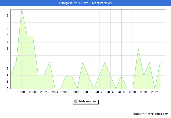
Task: Click the 0 label on the y-axis
Action: click(x=7, y=89)
